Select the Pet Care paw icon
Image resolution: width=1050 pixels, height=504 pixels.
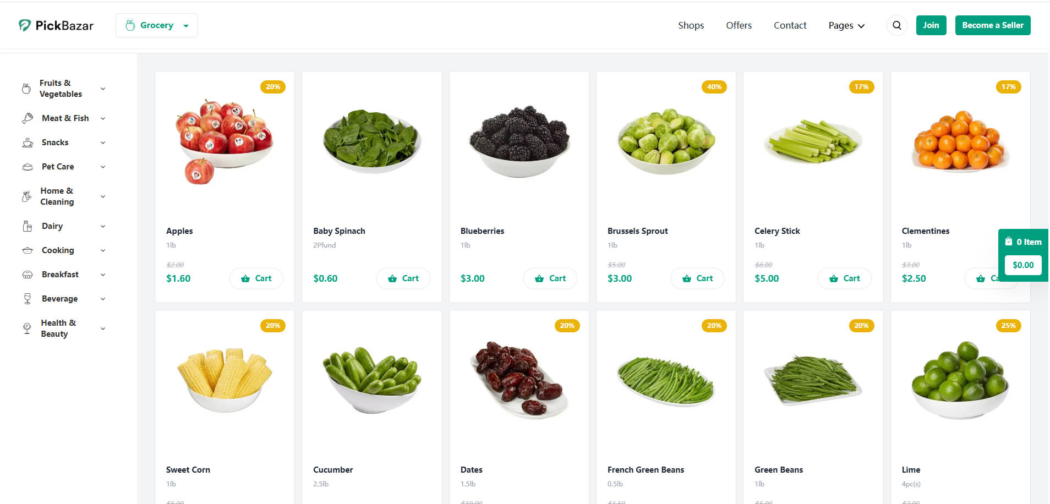click(x=28, y=166)
